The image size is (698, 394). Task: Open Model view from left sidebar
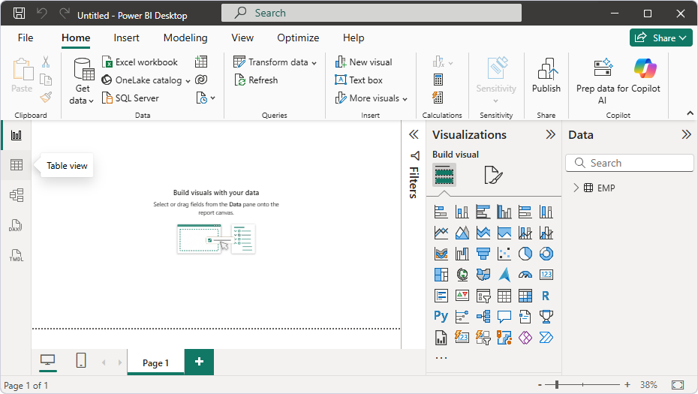point(16,195)
